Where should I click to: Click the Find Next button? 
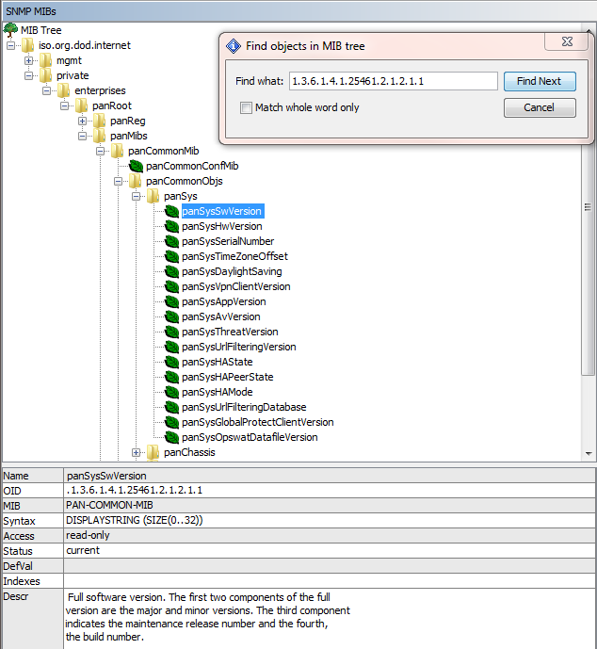540,81
